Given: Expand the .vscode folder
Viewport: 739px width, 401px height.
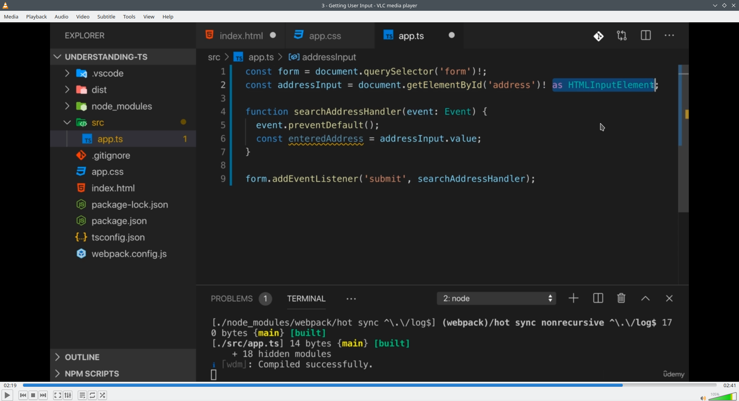Looking at the screenshot, I should pos(123,73).
